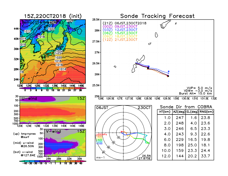Click the blue landing point marker
Screen dimensions: 228x176
click(168, 71)
